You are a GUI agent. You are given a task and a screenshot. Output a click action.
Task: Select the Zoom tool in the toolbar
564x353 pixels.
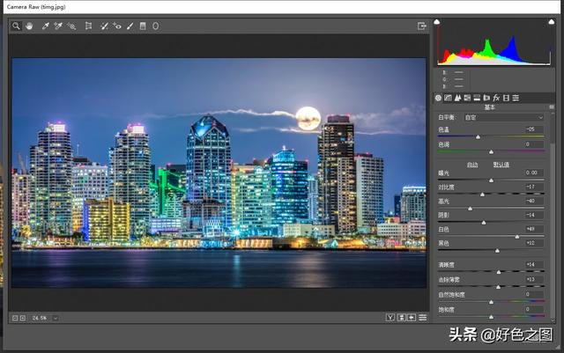(x=16, y=26)
